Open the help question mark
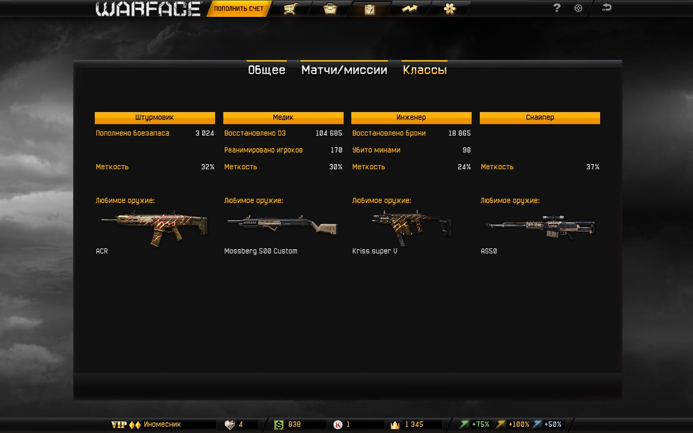Viewport: 693px width, 433px height. coord(557,8)
